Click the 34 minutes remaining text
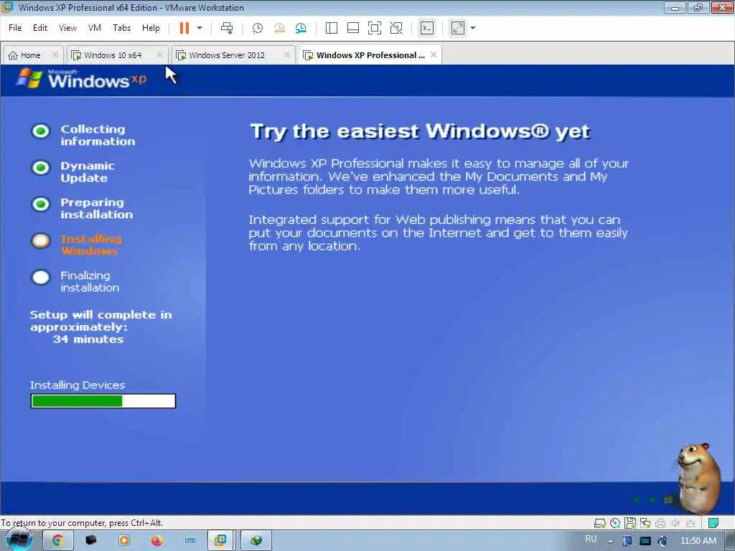Screen dimensions: 735x551 pyautogui.click(x=88, y=339)
